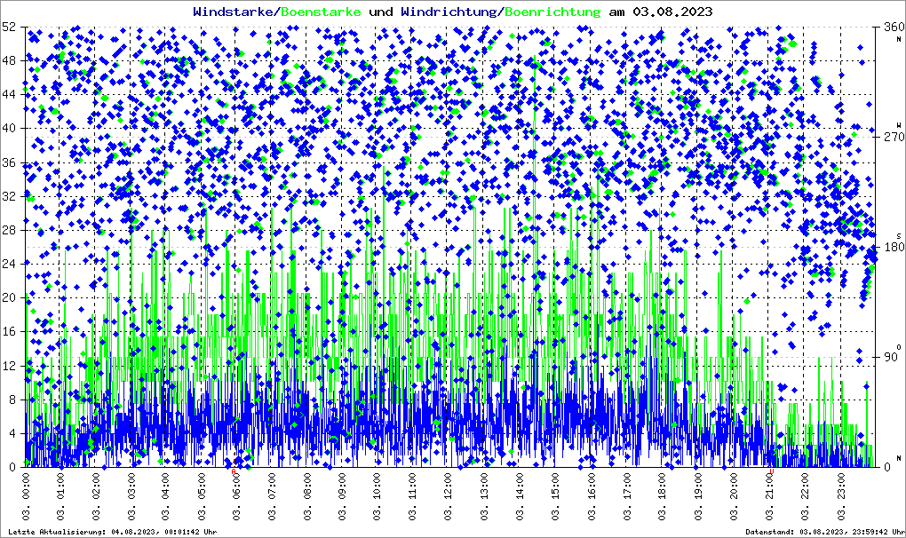
Task: Select the "180" right-axis label
Action: pos(894,247)
